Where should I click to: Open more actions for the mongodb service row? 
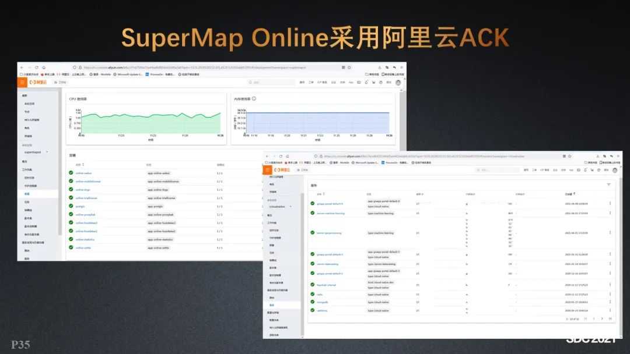click(x=610, y=302)
